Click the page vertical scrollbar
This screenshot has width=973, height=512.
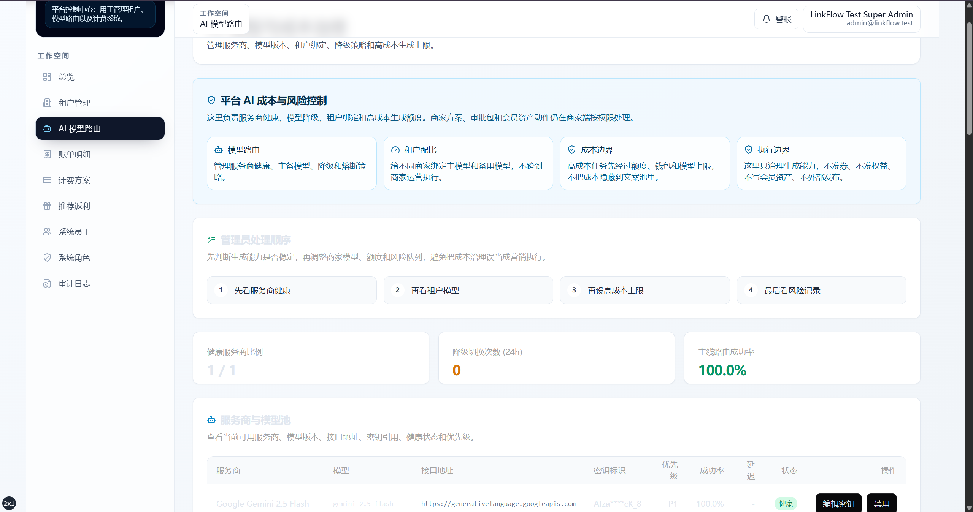(x=969, y=256)
